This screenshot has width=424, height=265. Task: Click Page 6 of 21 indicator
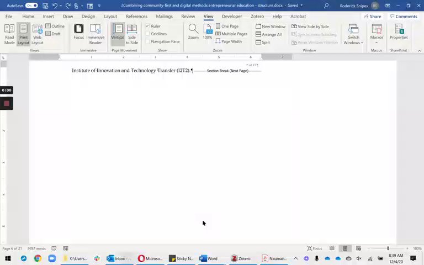pos(12,248)
